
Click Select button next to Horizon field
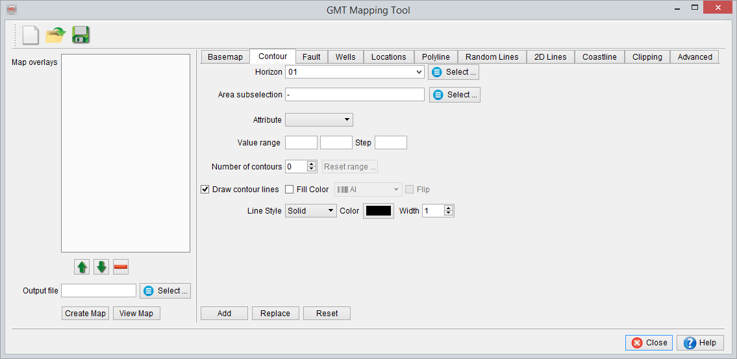[453, 72]
